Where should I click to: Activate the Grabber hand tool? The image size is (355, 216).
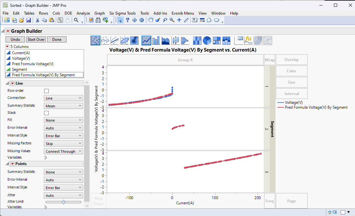151,20
